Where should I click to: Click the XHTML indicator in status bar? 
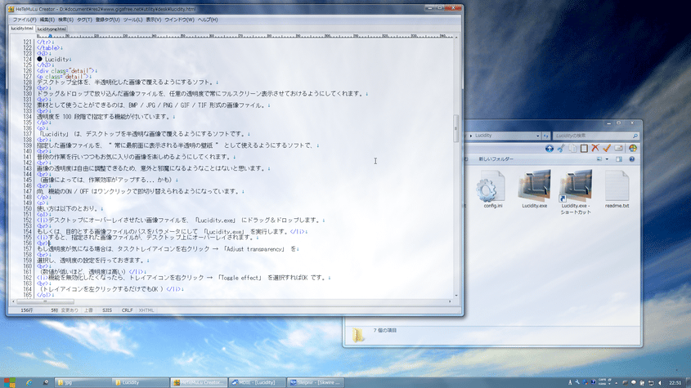(146, 310)
